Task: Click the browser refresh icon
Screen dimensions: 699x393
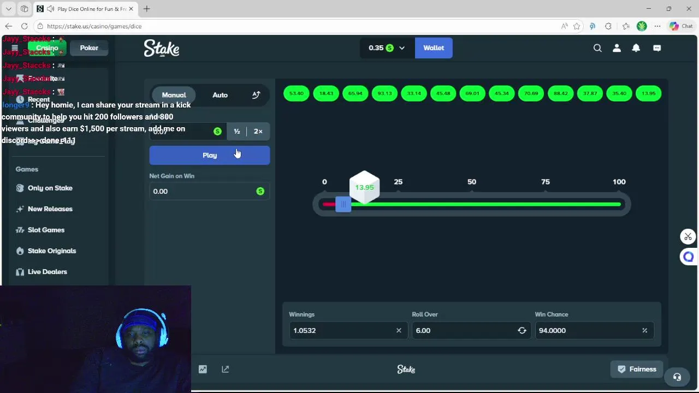Action: (x=24, y=26)
